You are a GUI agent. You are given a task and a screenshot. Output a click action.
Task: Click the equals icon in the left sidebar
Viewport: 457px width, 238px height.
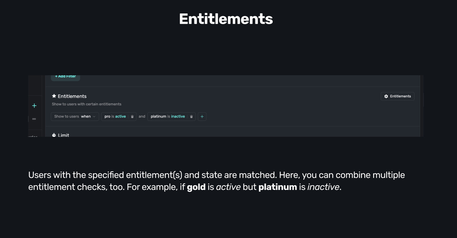point(34,119)
